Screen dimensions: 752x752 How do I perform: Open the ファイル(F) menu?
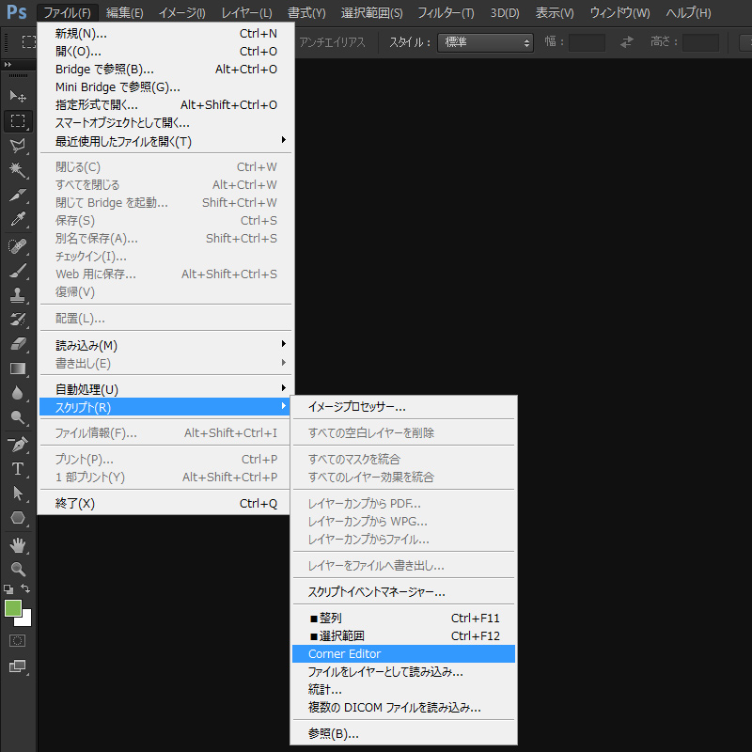[67, 12]
